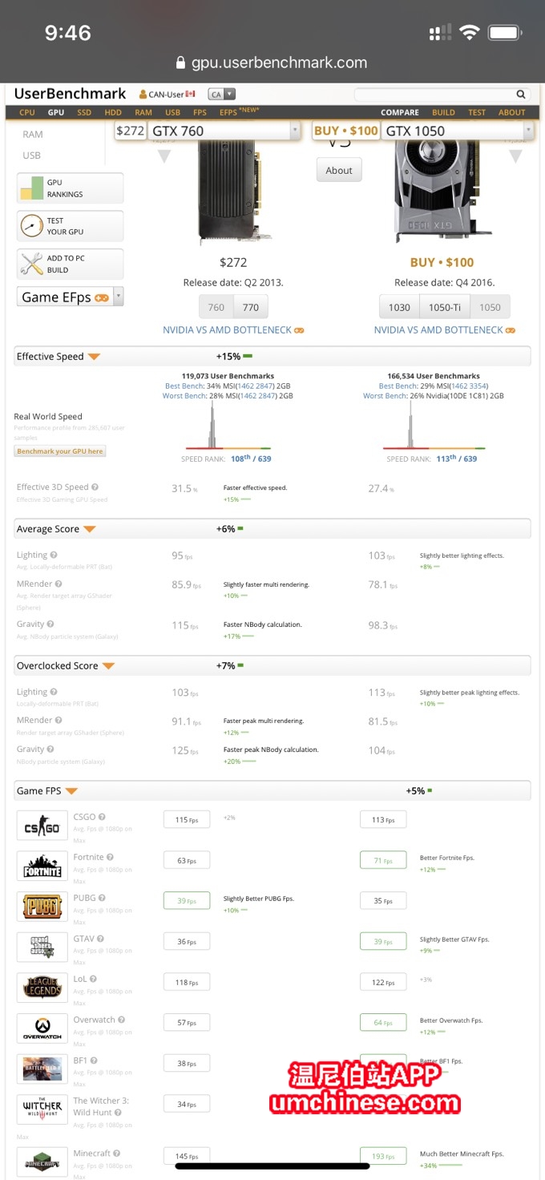Click help icon next to MRender under Average Score
Image resolution: width=545 pixels, height=1180 pixels.
click(x=59, y=584)
